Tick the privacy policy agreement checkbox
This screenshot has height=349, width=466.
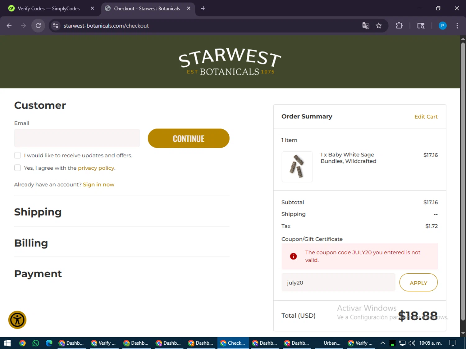(18, 168)
